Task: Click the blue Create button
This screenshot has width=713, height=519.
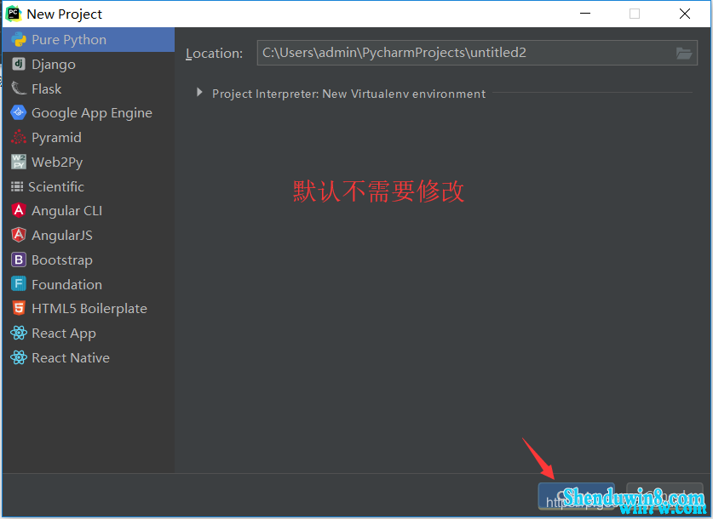Action: [576, 496]
